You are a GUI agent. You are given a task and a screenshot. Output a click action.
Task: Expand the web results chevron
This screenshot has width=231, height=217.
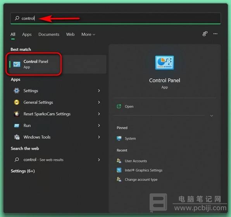[x=99, y=160]
